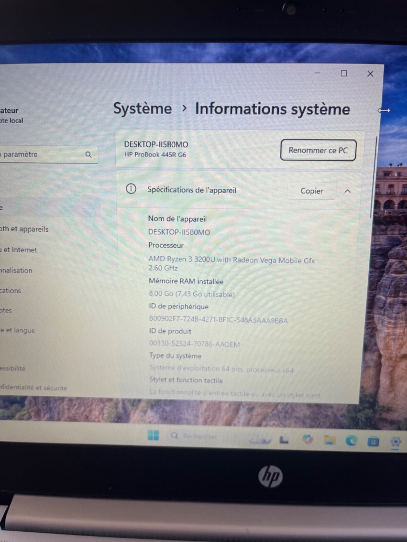Open Confidentialité et sécurité settings category
The height and width of the screenshot is (542, 407).
click(34, 388)
